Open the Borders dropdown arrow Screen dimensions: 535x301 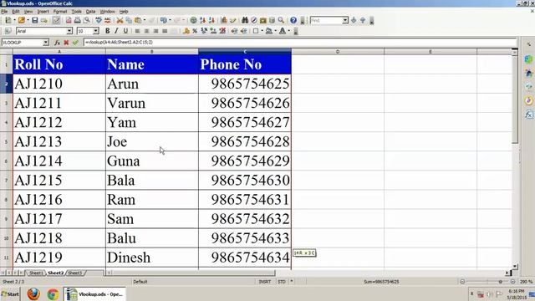pos(262,31)
